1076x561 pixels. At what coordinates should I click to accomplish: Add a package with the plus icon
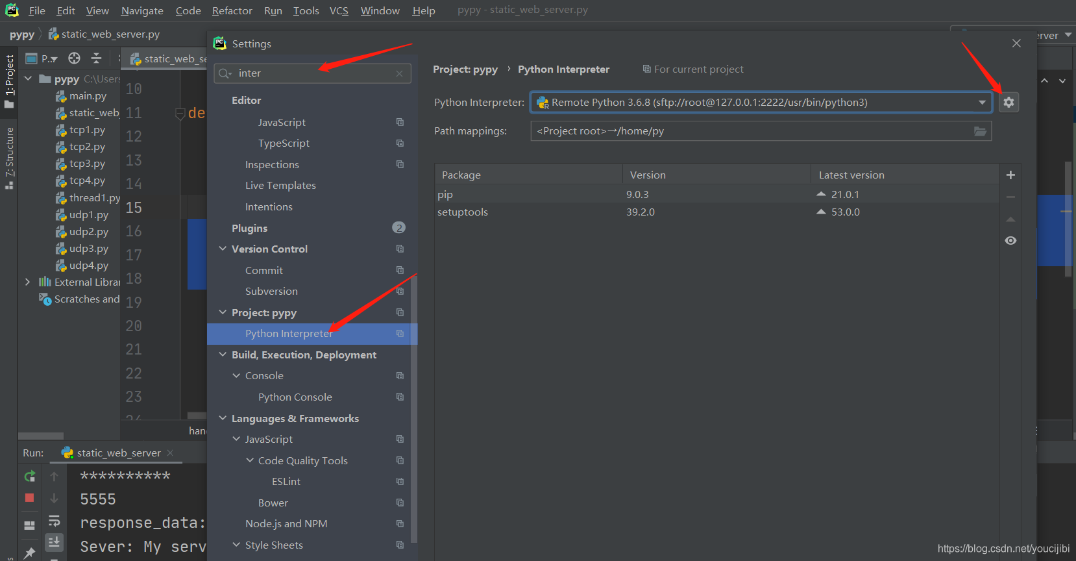point(1010,175)
